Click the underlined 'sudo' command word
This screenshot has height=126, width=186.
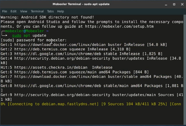coord(17,35)
